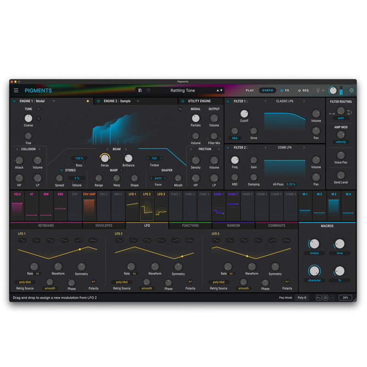This screenshot has height=367, width=367.
Task: Switch to the Keyboard modulation tab
Action: coord(46,225)
